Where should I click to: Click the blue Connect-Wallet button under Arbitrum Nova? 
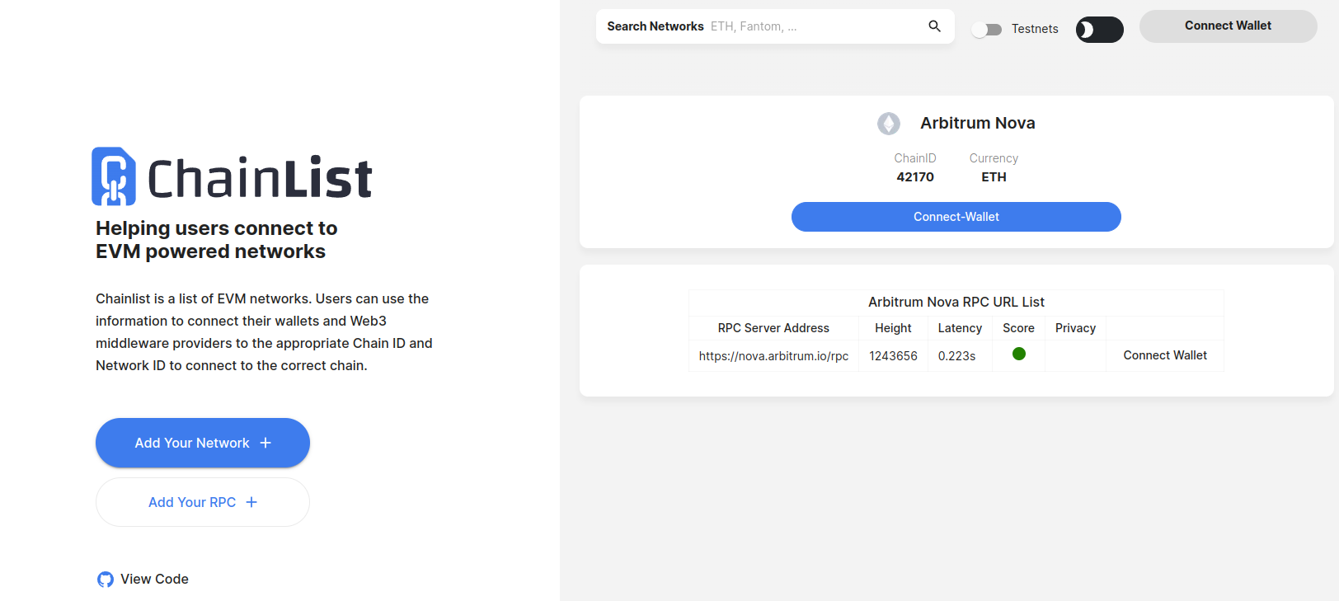[x=956, y=217]
